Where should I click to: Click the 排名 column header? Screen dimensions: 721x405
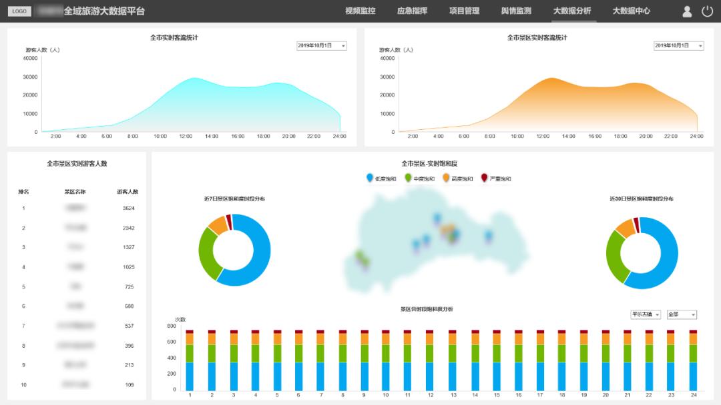(23, 192)
